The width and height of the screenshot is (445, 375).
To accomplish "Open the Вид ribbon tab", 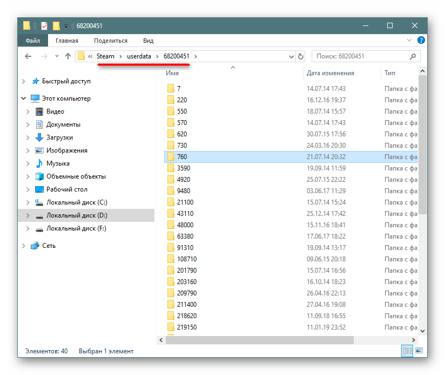I will click(148, 41).
